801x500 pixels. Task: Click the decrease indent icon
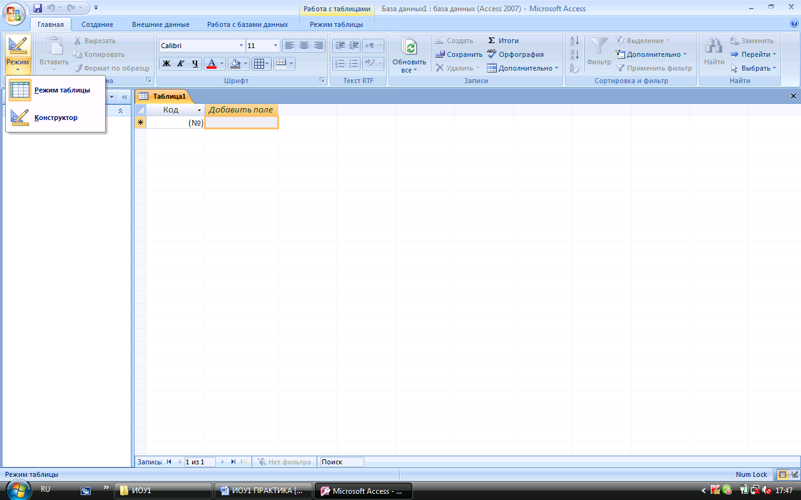(340, 46)
